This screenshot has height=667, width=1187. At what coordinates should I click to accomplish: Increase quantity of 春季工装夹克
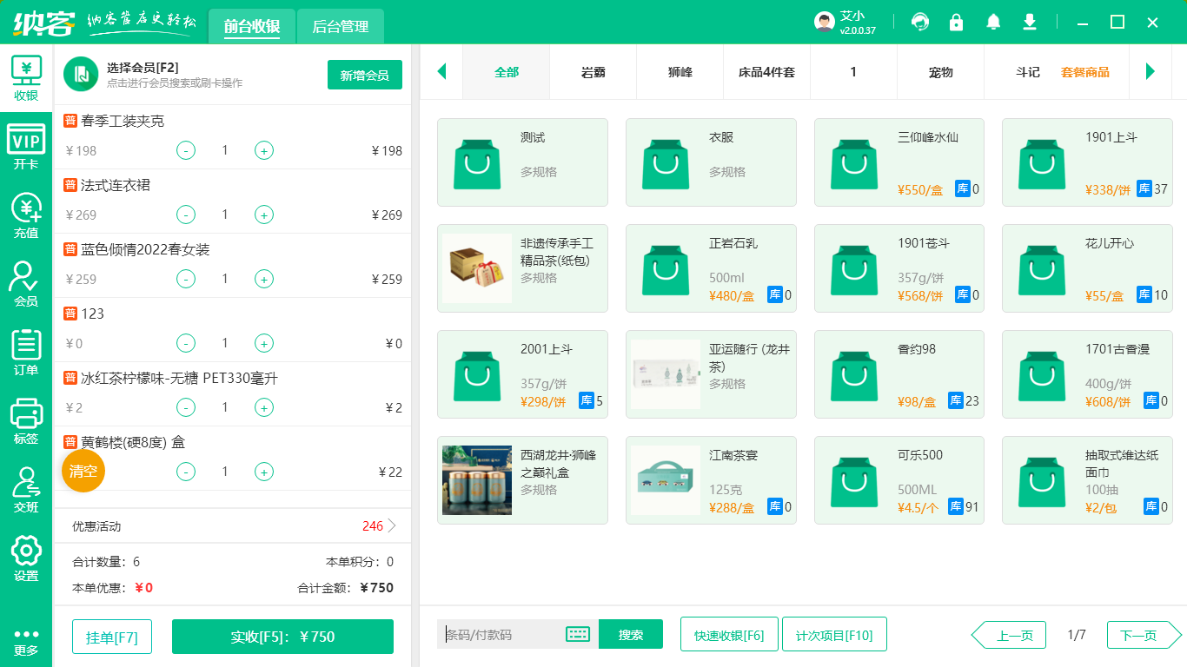tap(263, 150)
